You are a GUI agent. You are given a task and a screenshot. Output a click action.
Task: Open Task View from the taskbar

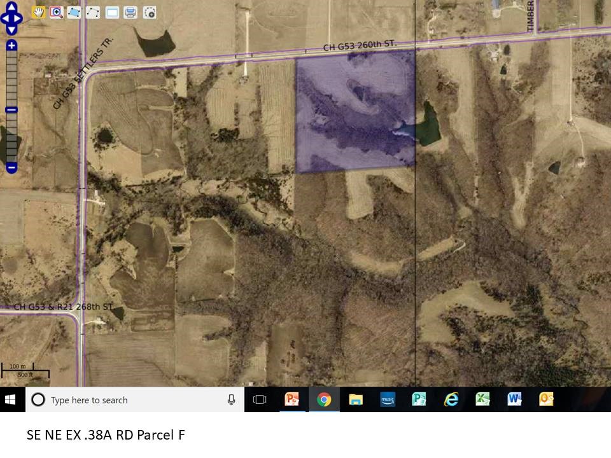(x=260, y=399)
